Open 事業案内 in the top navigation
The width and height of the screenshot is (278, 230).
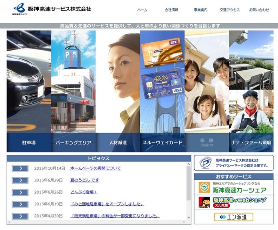click(201, 10)
